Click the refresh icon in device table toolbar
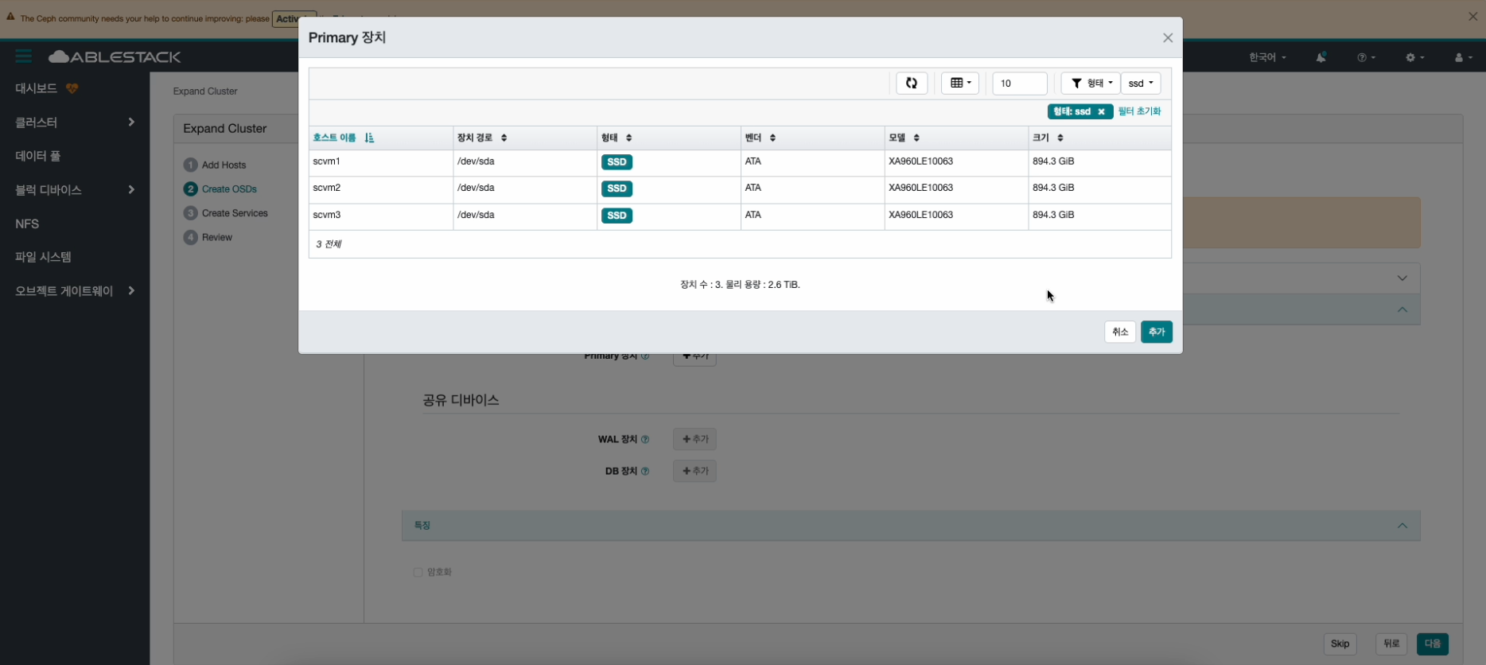The image size is (1486, 665). point(912,84)
